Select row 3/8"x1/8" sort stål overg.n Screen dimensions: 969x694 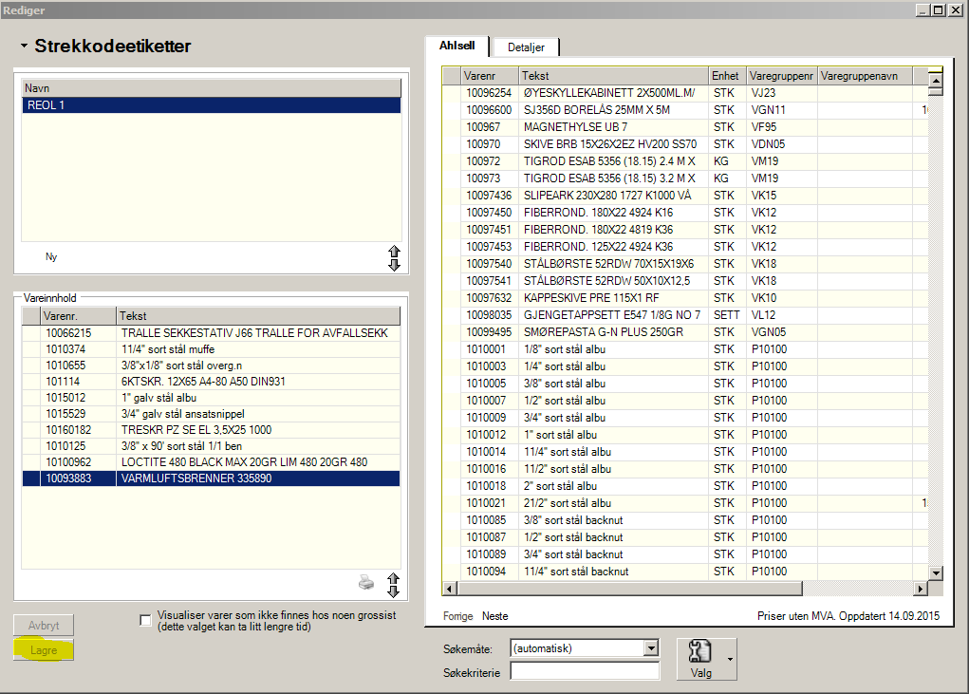212,366
